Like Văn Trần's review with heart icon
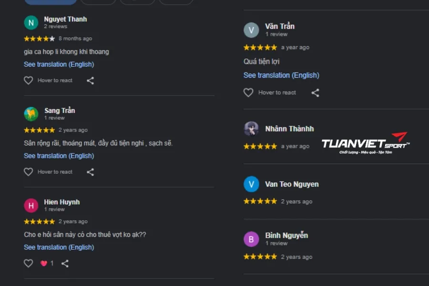Screen dimensions: 429x286 click(x=248, y=92)
